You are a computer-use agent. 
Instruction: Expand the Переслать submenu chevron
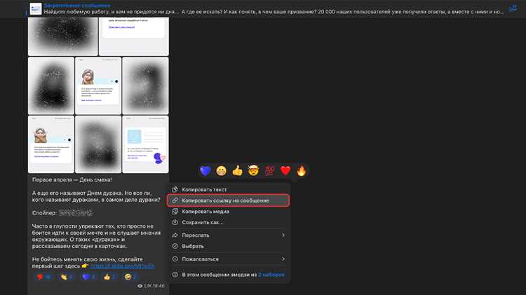click(283, 235)
